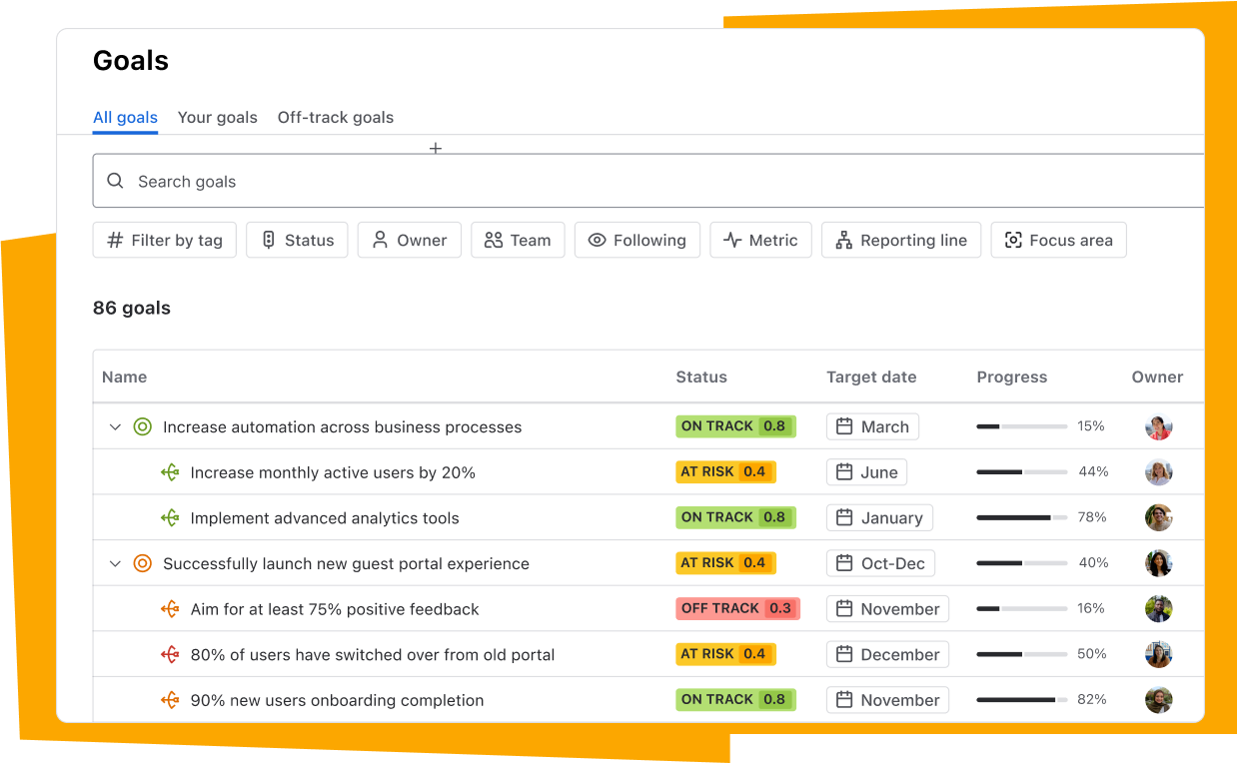
Task: Open the Owner filter dropdown
Action: pyautogui.click(x=409, y=241)
